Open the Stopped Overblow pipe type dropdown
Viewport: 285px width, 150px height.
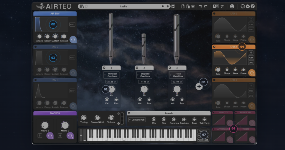tap(144, 75)
